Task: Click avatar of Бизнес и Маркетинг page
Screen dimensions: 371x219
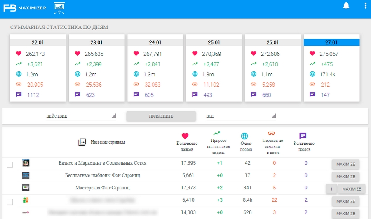Action: point(26,163)
